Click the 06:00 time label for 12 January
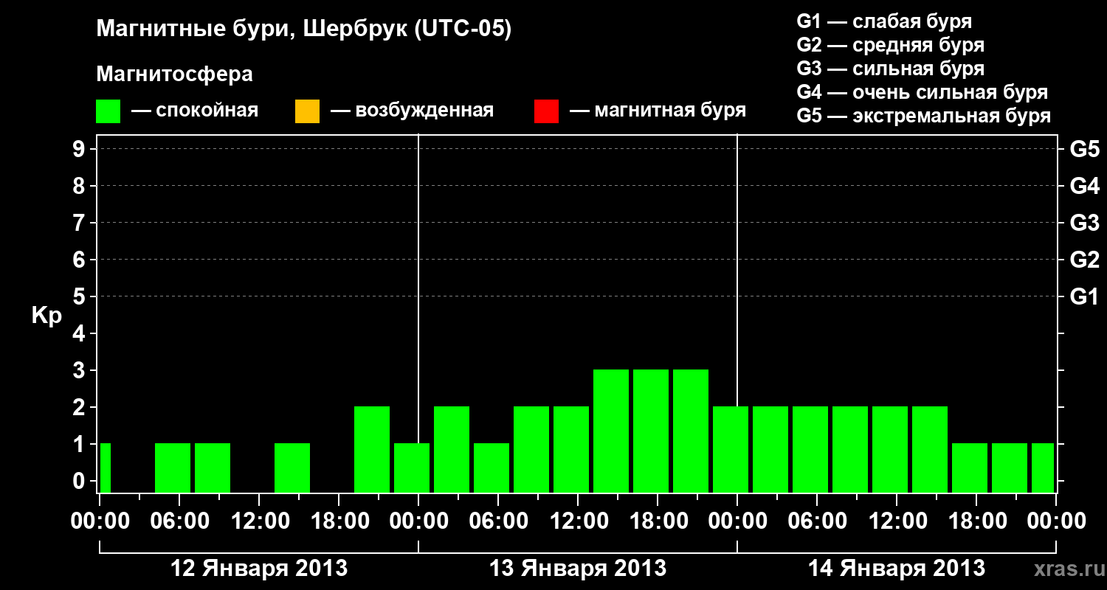 click(179, 521)
